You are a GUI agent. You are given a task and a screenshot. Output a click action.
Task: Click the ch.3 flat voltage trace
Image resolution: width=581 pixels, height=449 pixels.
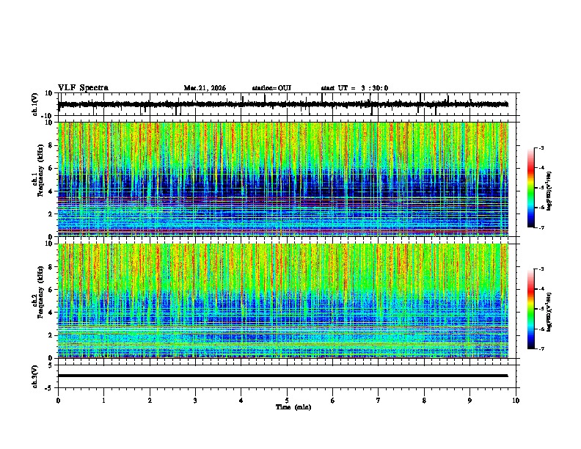(282, 376)
